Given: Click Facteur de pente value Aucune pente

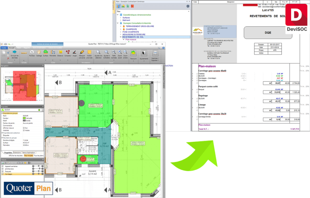Looking at the screenshot, I should (x=33, y=123).
